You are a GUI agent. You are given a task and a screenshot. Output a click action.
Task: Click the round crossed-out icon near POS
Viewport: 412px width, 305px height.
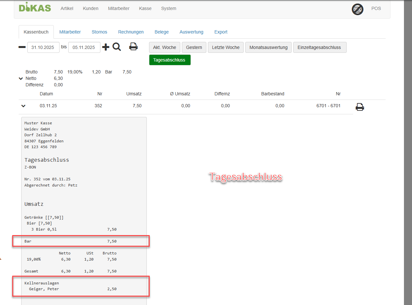(x=357, y=9)
